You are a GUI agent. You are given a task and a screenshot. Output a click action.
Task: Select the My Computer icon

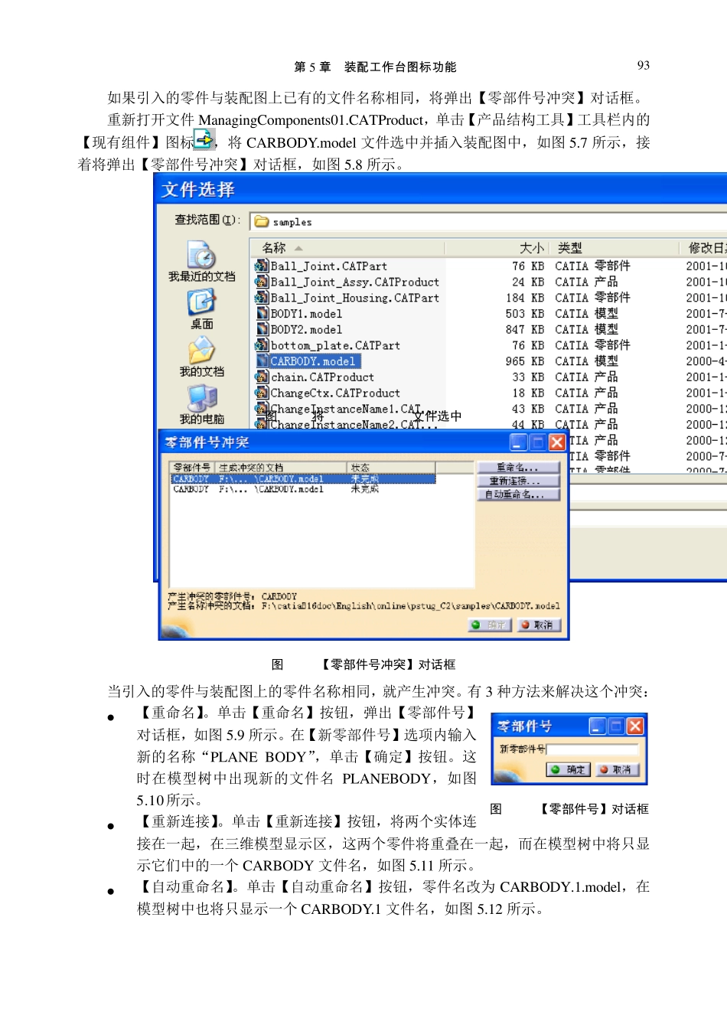(x=201, y=398)
